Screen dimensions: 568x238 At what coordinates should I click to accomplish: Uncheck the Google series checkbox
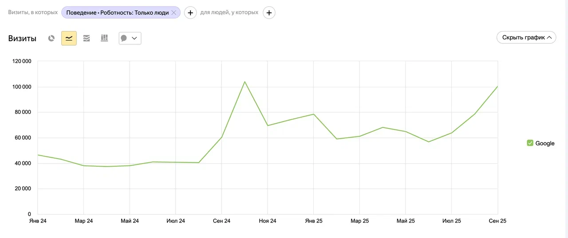point(530,143)
